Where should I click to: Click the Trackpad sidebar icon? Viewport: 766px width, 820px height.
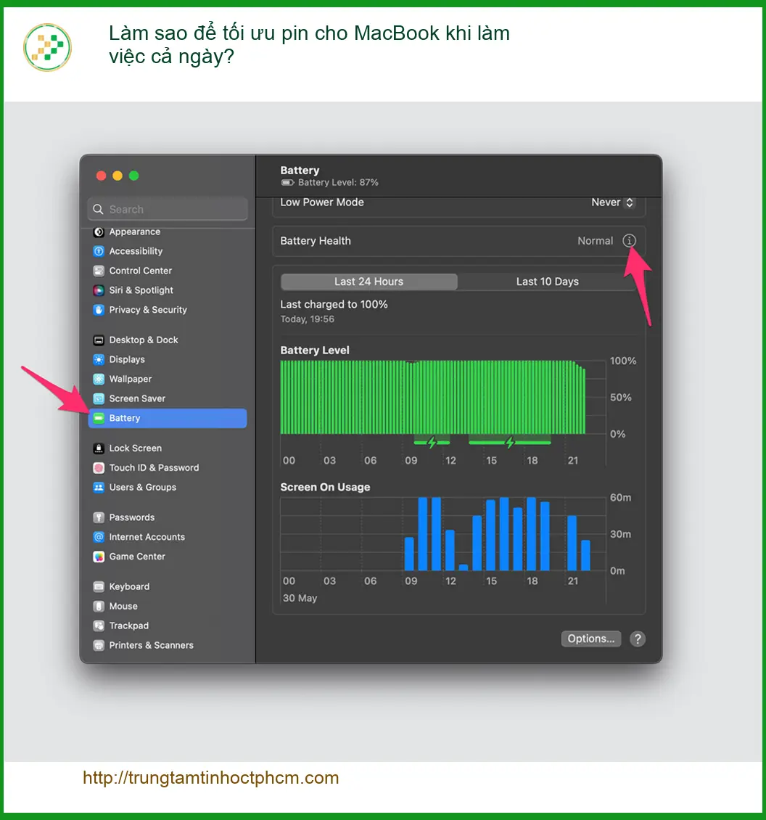(99, 626)
